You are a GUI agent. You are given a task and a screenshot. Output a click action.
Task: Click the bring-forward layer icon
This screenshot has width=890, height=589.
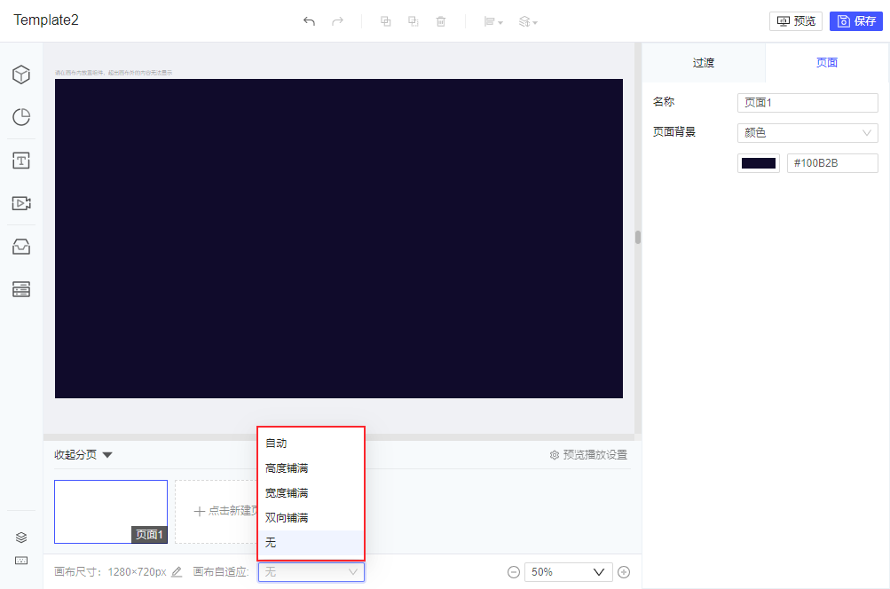click(x=385, y=21)
